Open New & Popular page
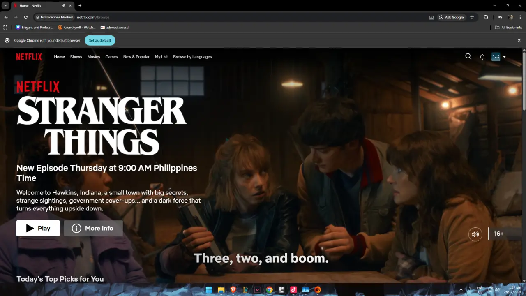 pos(136,57)
